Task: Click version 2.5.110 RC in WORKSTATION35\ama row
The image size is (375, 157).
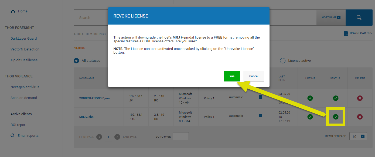Action: 159,98
